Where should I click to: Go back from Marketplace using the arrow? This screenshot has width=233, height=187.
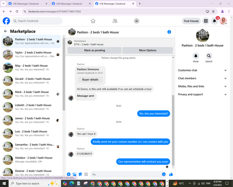pyautogui.click(x=6, y=31)
